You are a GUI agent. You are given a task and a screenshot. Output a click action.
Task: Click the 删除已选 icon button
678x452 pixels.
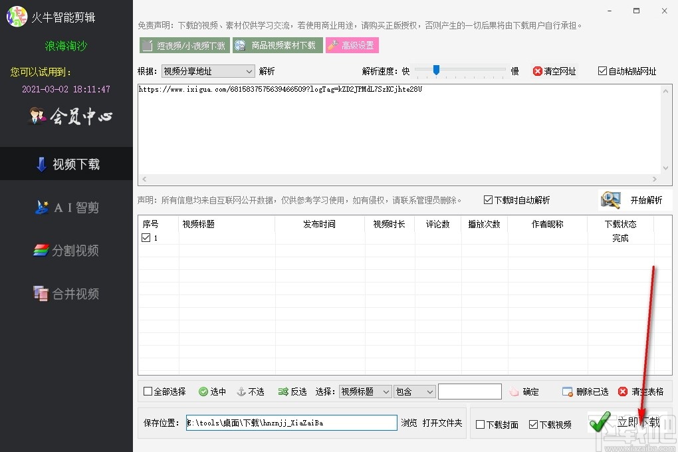[566, 392]
